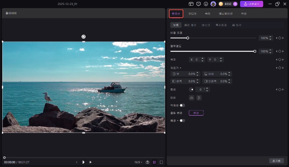Switch to the video (동영상) tab
This screenshot has height=167, width=289.
coord(176,13)
